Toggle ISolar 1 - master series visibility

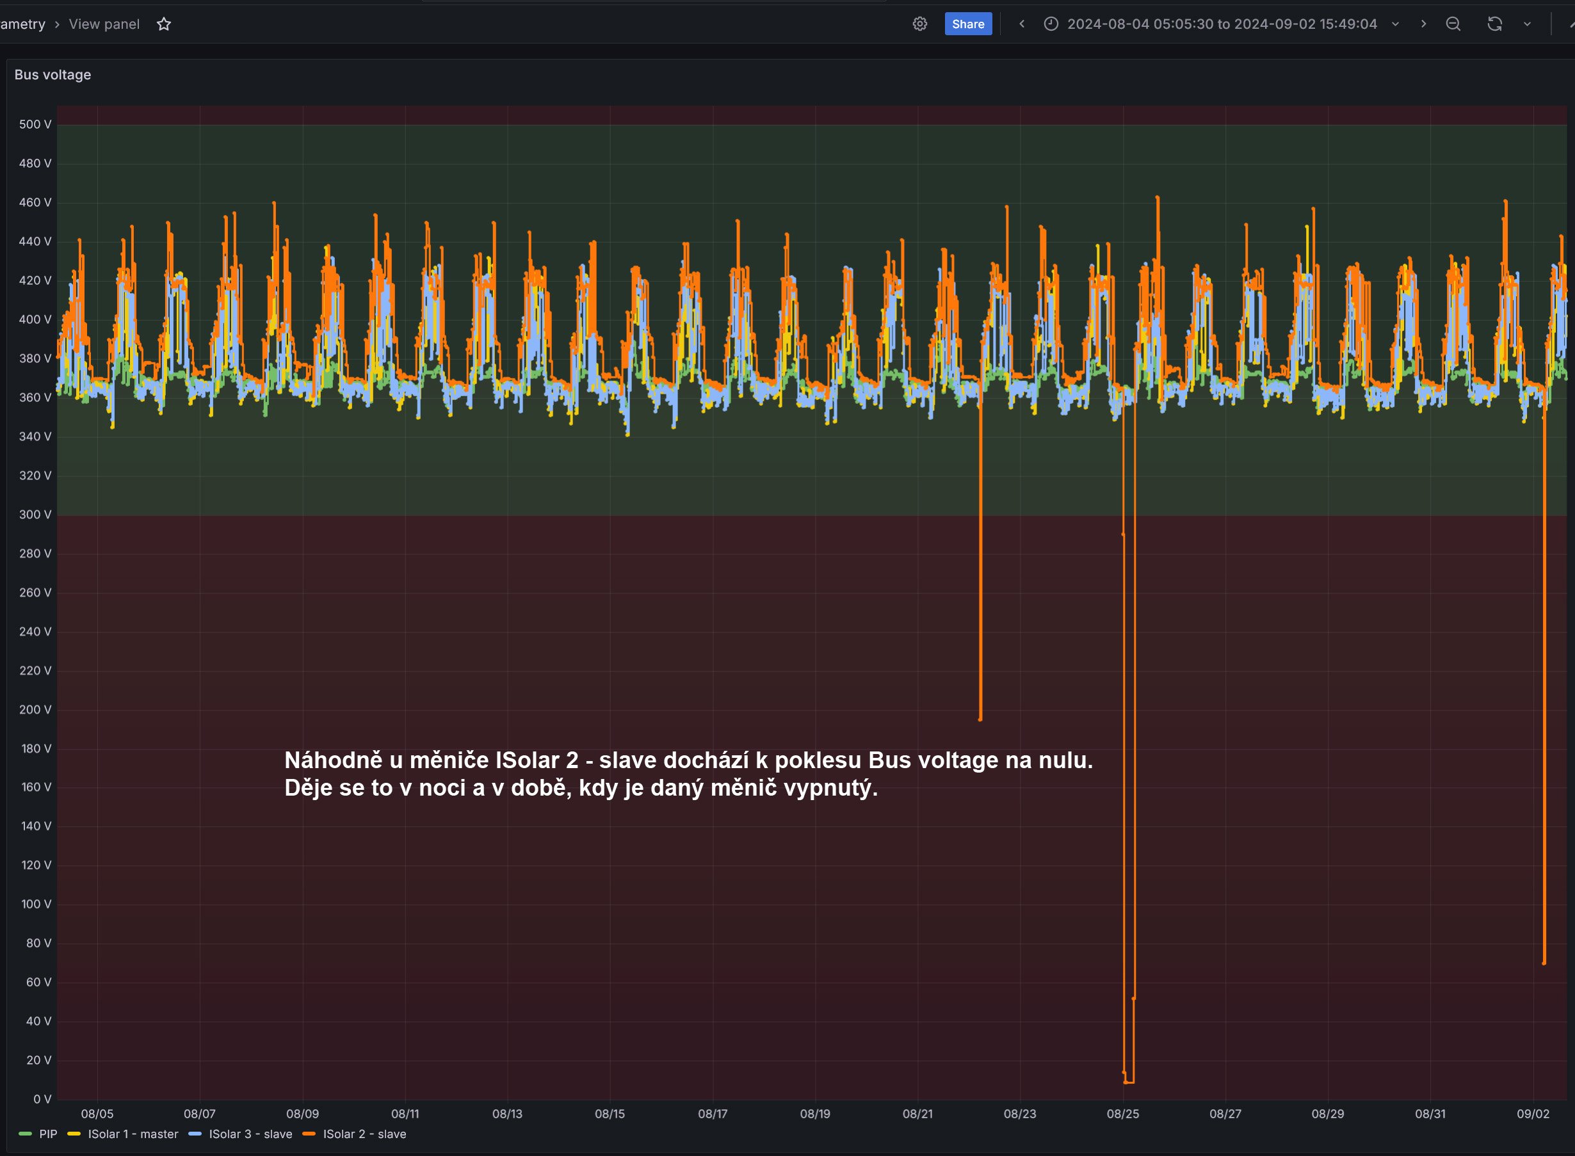coord(133,1134)
